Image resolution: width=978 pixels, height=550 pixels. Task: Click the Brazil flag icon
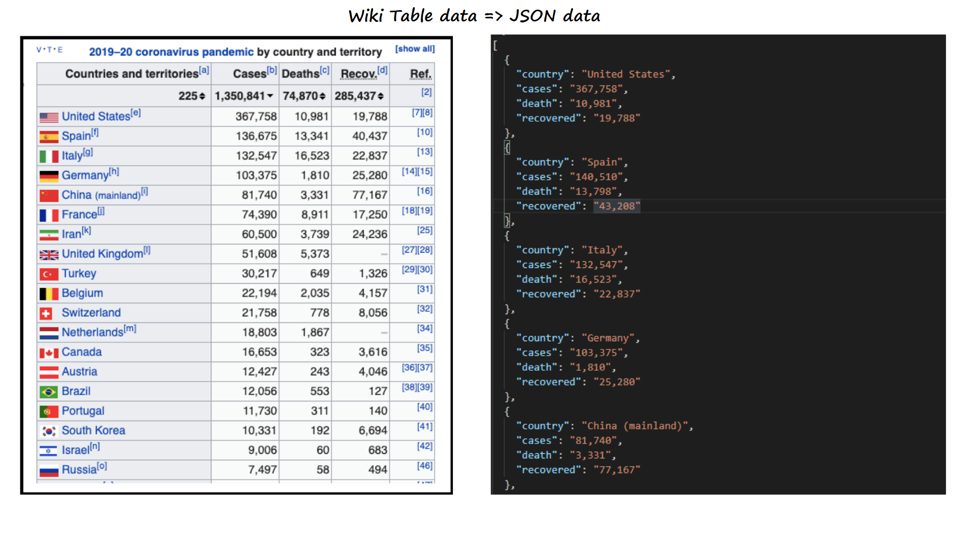click(49, 392)
